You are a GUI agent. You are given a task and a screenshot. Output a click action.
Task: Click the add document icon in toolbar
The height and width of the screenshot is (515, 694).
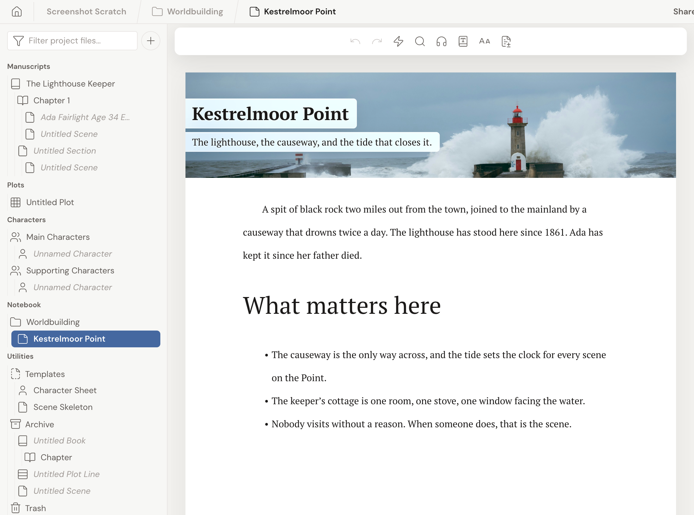click(506, 41)
